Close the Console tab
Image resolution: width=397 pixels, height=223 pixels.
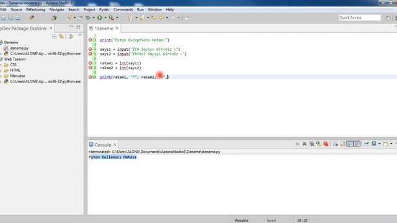point(115,144)
